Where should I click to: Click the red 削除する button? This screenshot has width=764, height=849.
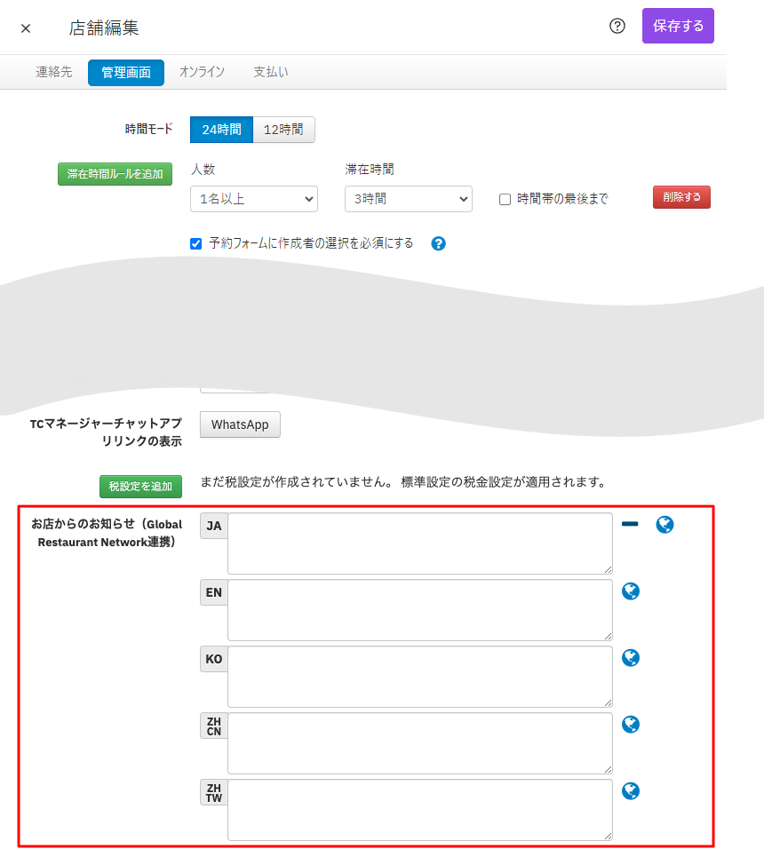[681, 197]
